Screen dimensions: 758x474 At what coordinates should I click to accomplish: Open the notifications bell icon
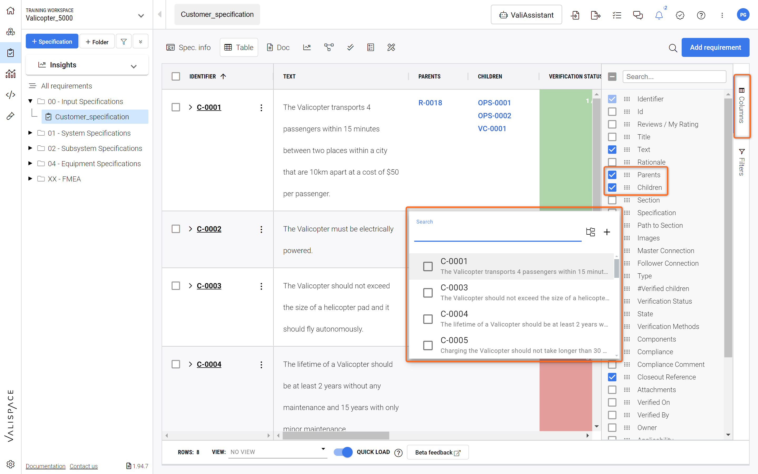click(659, 15)
